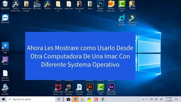181x102 pixels.
Task: Open File Explorer from taskbar
Action: tap(82, 99)
